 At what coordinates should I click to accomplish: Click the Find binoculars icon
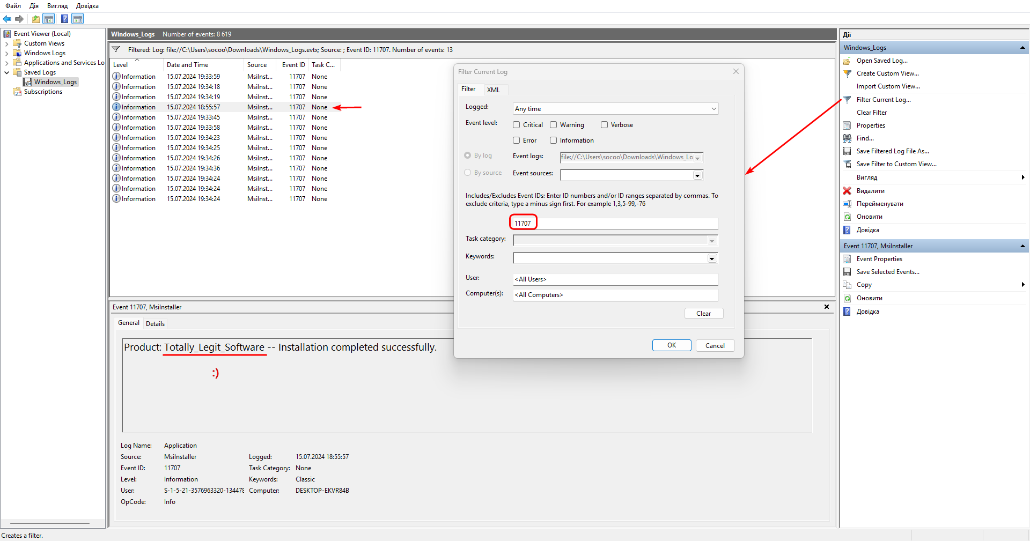[847, 138]
